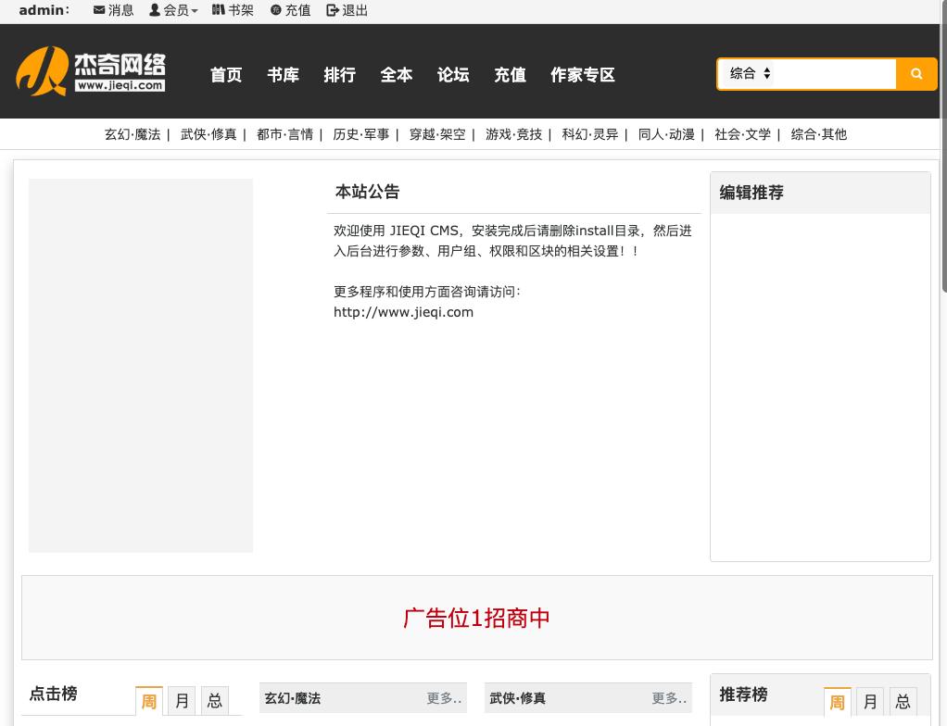947x726 pixels.
Task: Log out with the 退出 icon
Action: [332, 10]
